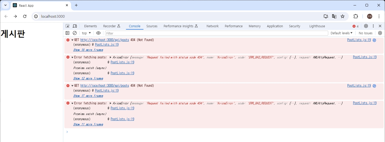Switch to the Recorder tab

tap(112, 26)
